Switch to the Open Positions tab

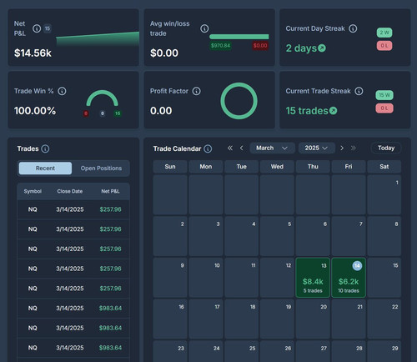[x=101, y=168]
